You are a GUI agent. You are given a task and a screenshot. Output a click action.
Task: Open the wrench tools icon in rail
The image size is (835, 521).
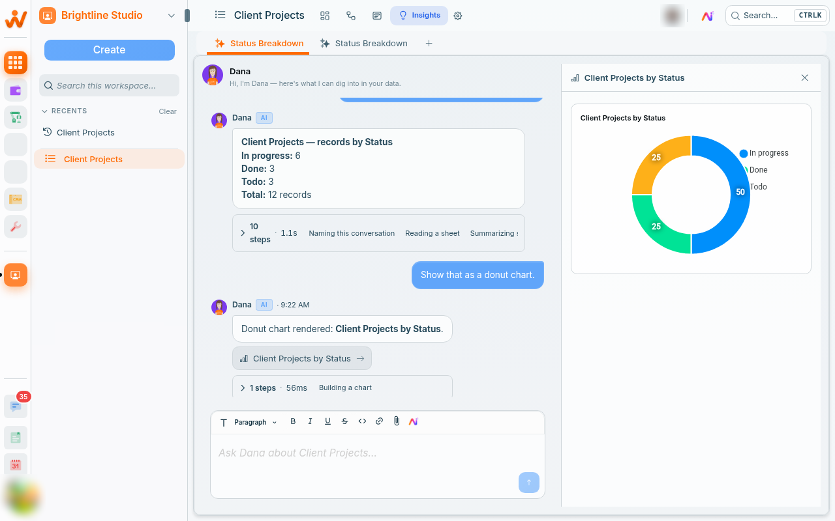(x=16, y=227)
